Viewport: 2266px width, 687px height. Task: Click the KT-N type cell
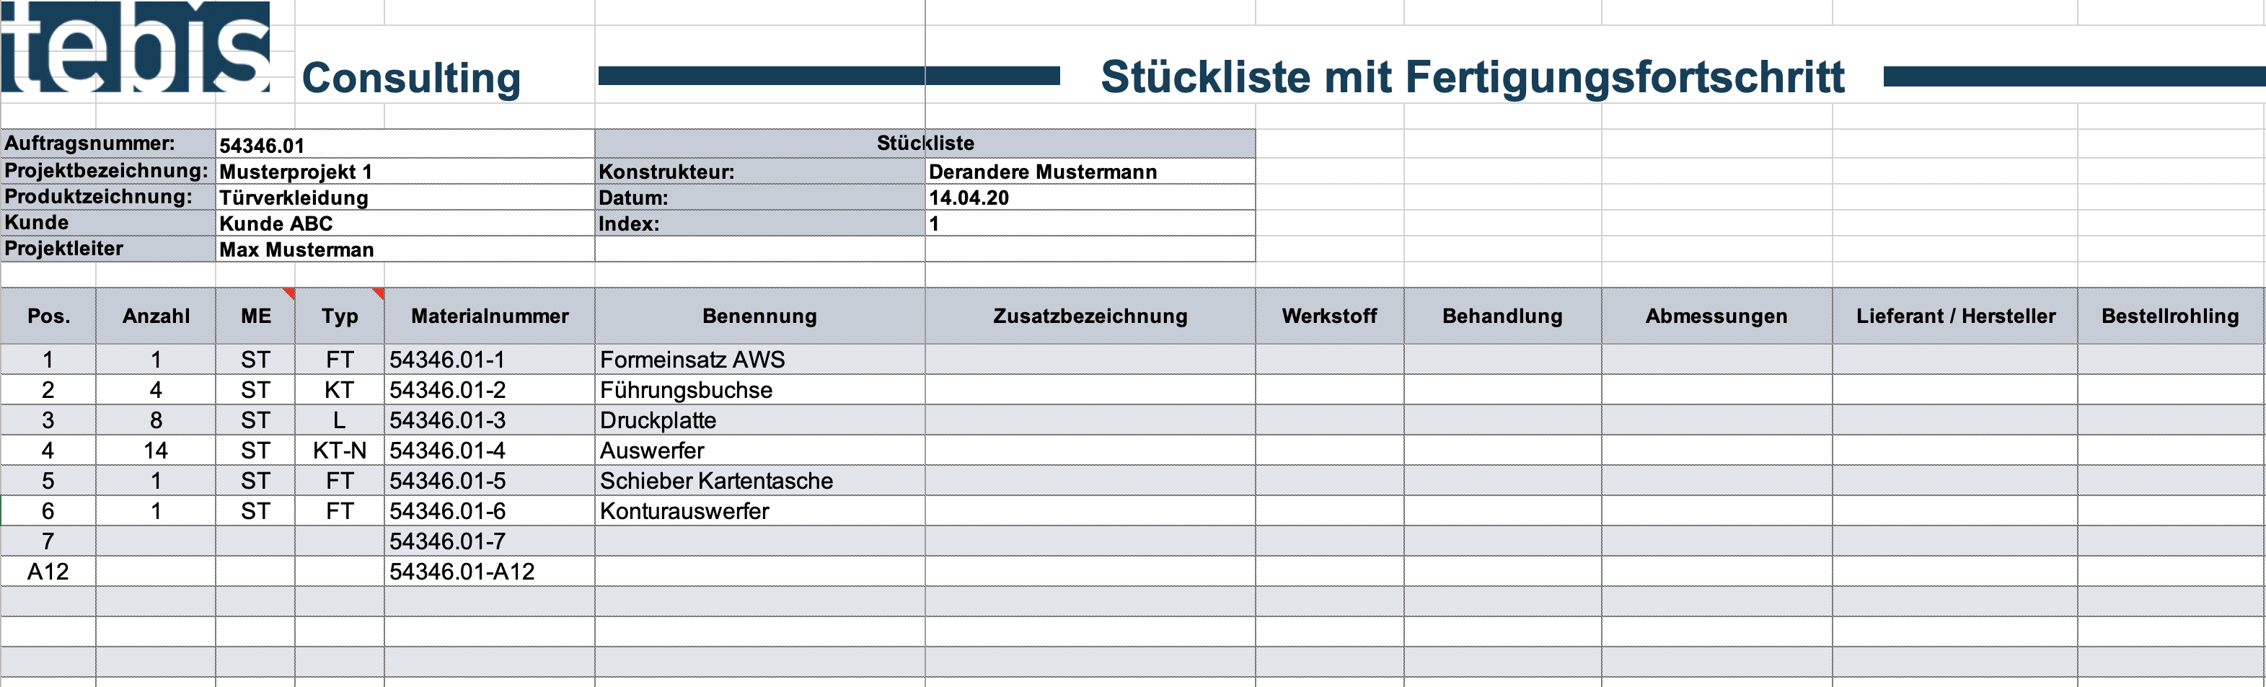[x=340, y=451]
